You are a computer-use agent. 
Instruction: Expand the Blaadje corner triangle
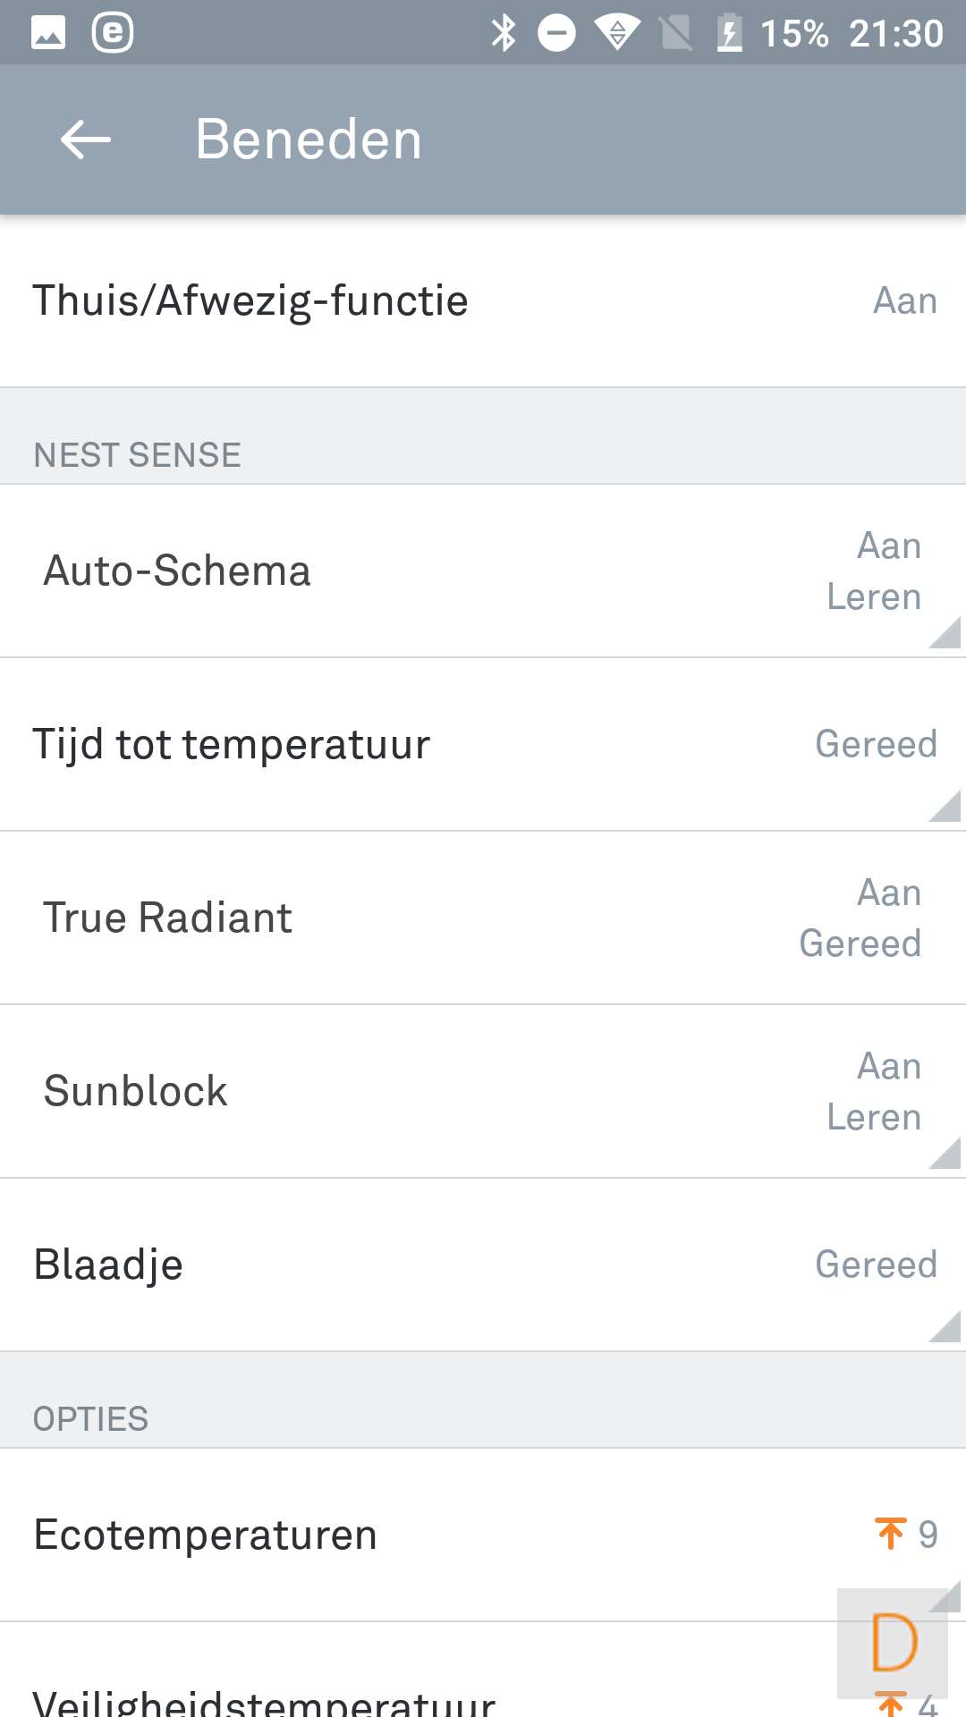coord(946,1327)
